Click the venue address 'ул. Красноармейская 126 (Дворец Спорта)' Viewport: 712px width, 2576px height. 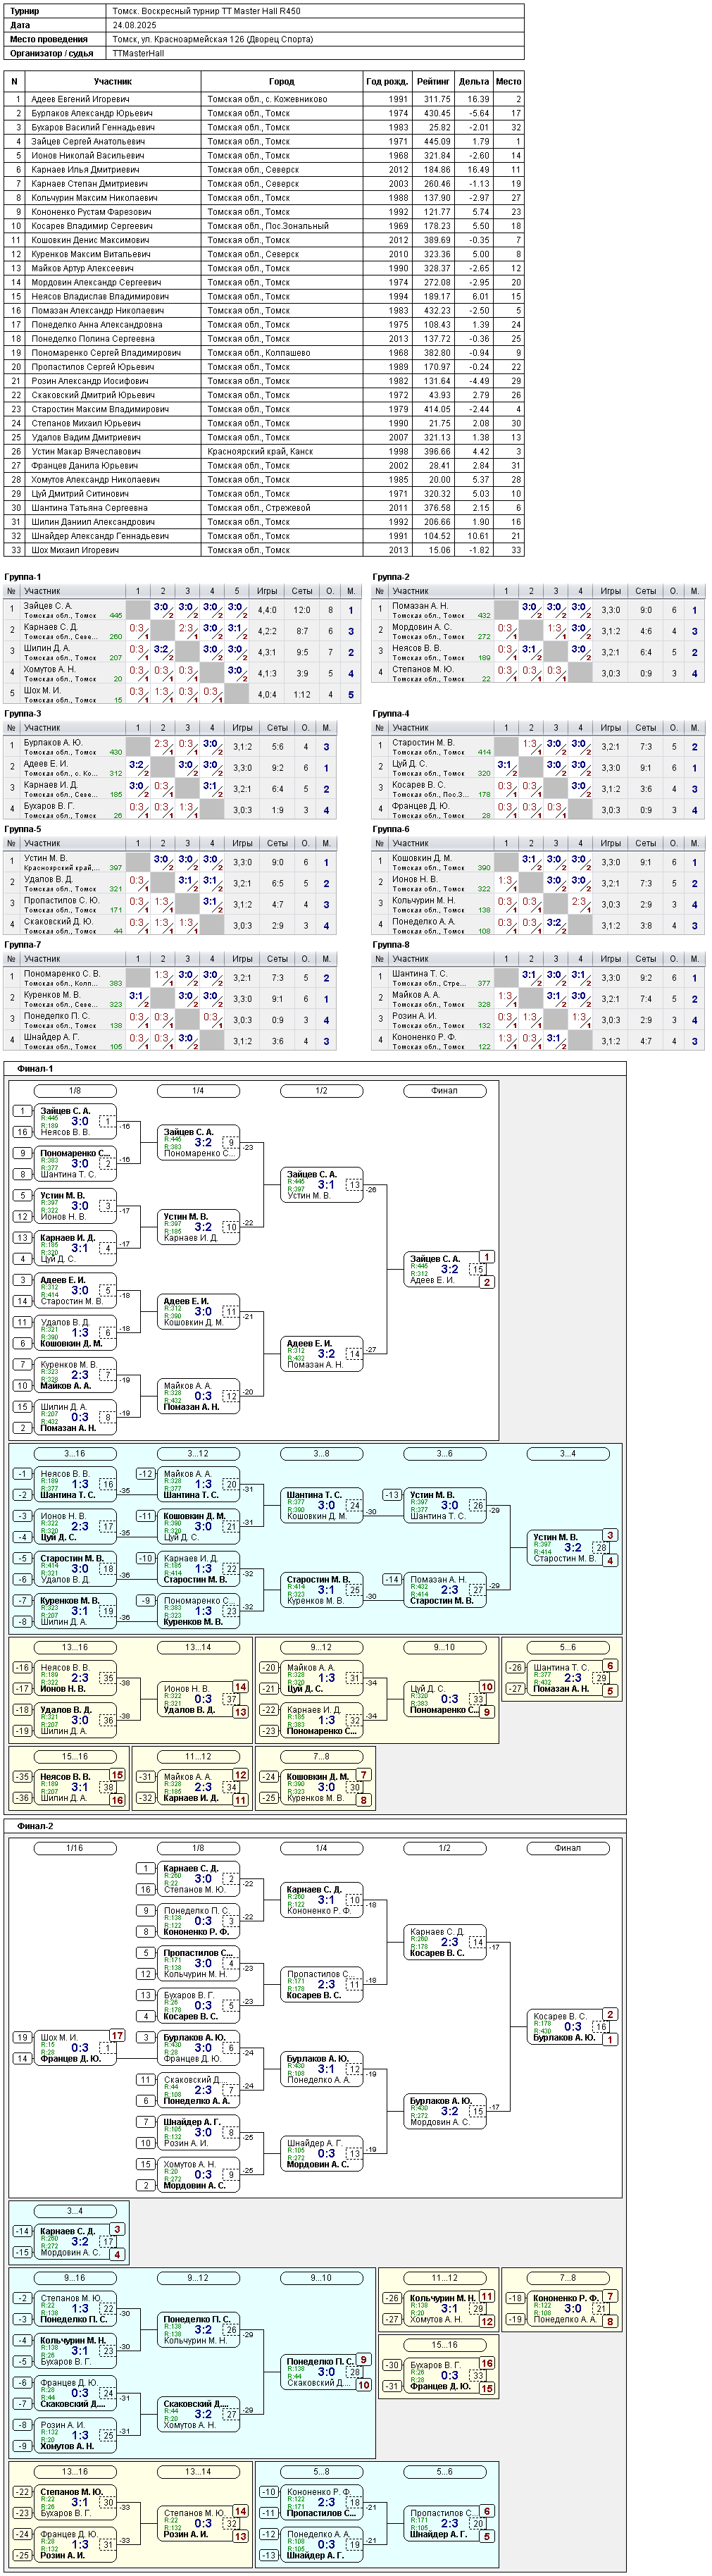click(x=226, y=39)
